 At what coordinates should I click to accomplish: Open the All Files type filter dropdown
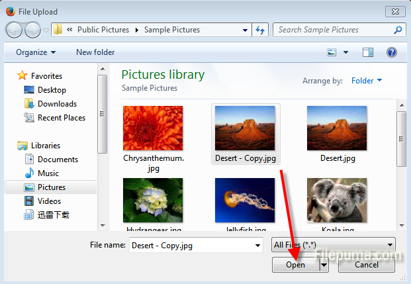point(334,245)
